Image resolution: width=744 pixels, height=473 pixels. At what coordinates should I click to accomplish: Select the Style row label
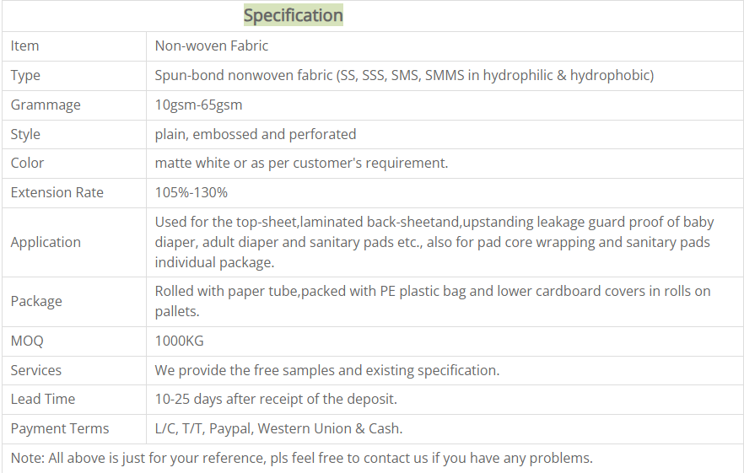coord(25,134)
